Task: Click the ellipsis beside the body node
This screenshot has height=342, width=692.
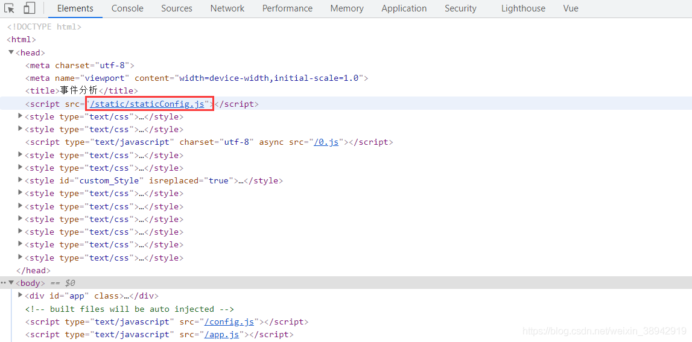Action: (4, 282)
